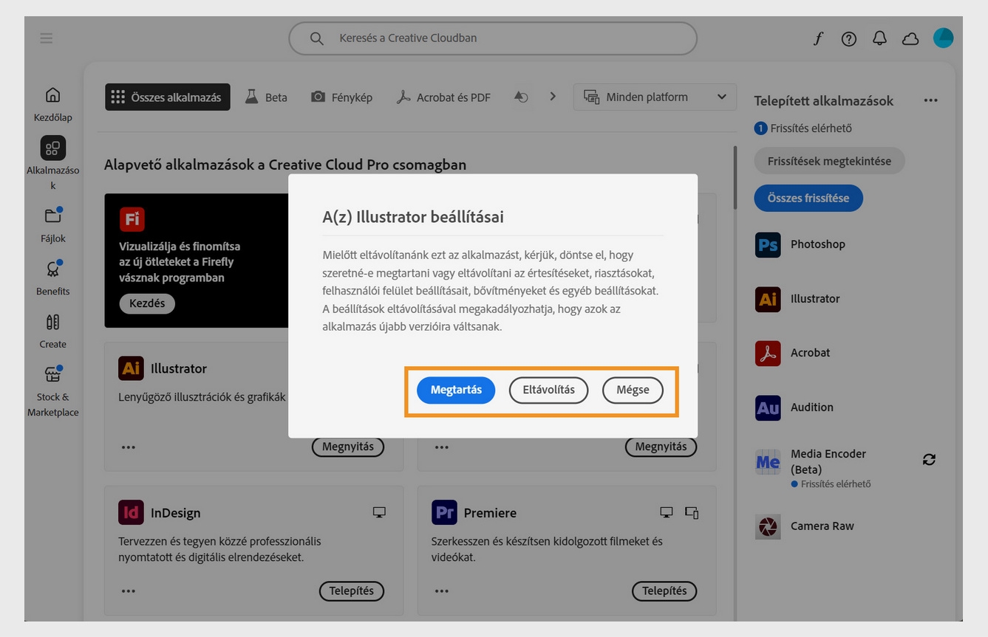
Task: Open the notifications bell
Action: [879, 38]
